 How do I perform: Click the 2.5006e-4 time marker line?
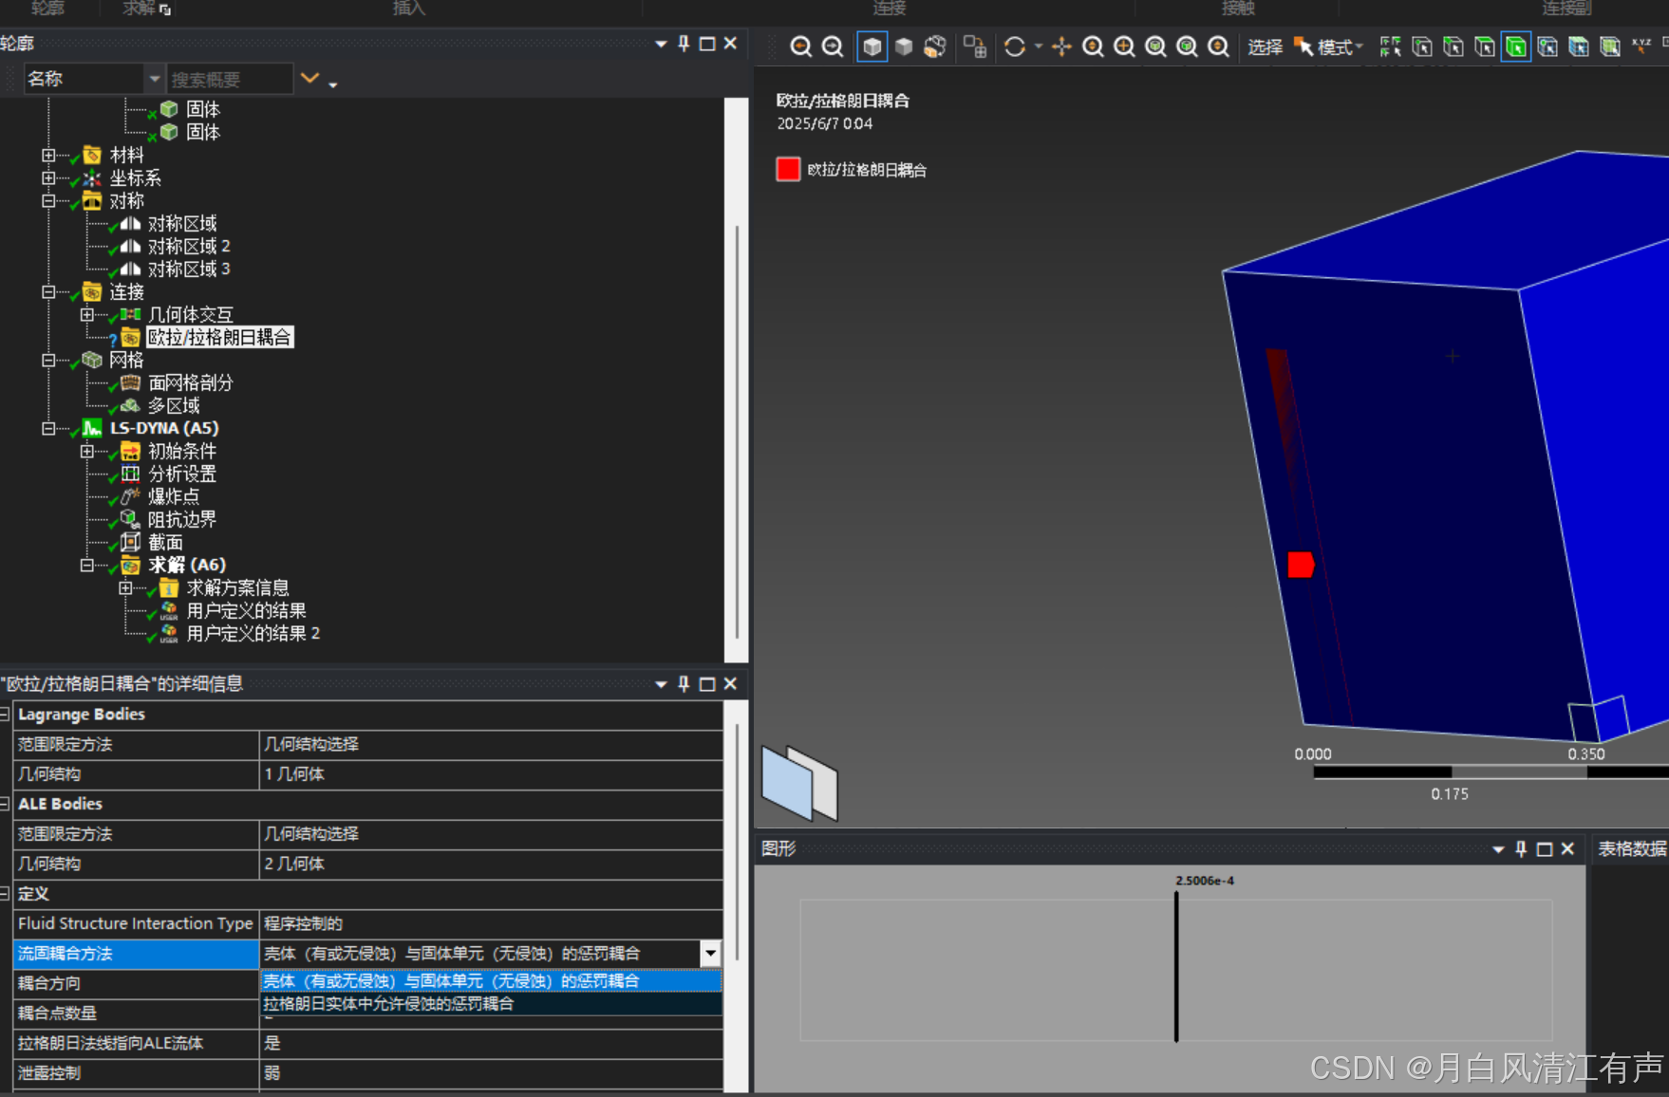1176,966
